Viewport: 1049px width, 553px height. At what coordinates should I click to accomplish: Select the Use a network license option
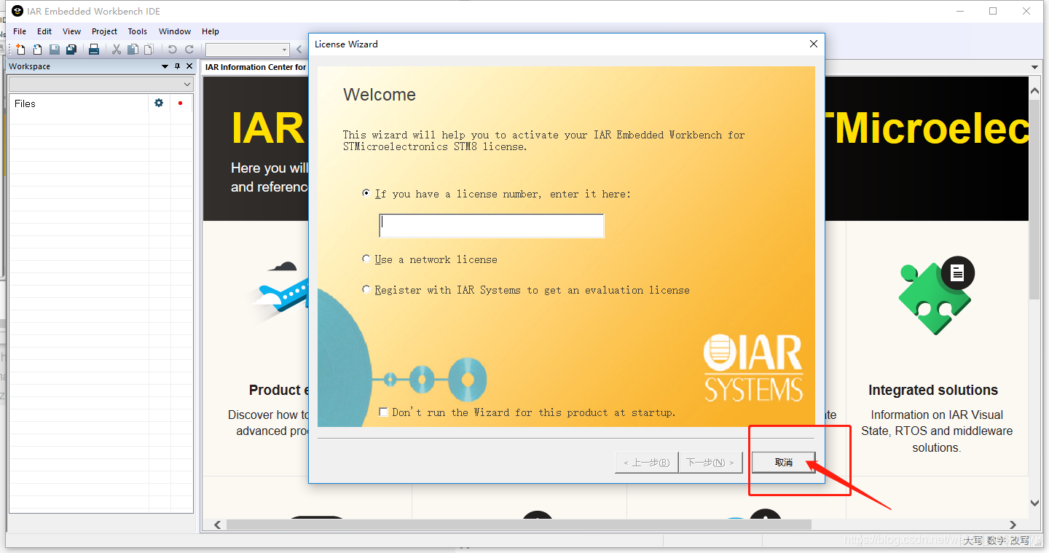(366, 259)
